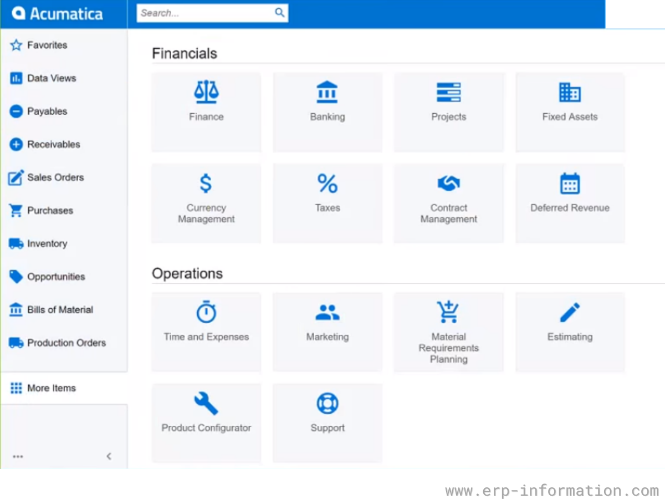Screen dimensions: 665x499
Task: Click the magnifier icon in search box
Action: 280,13
